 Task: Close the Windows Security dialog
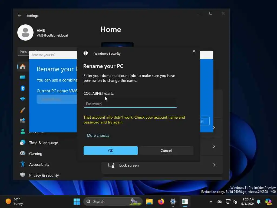[x=194, y=51]
